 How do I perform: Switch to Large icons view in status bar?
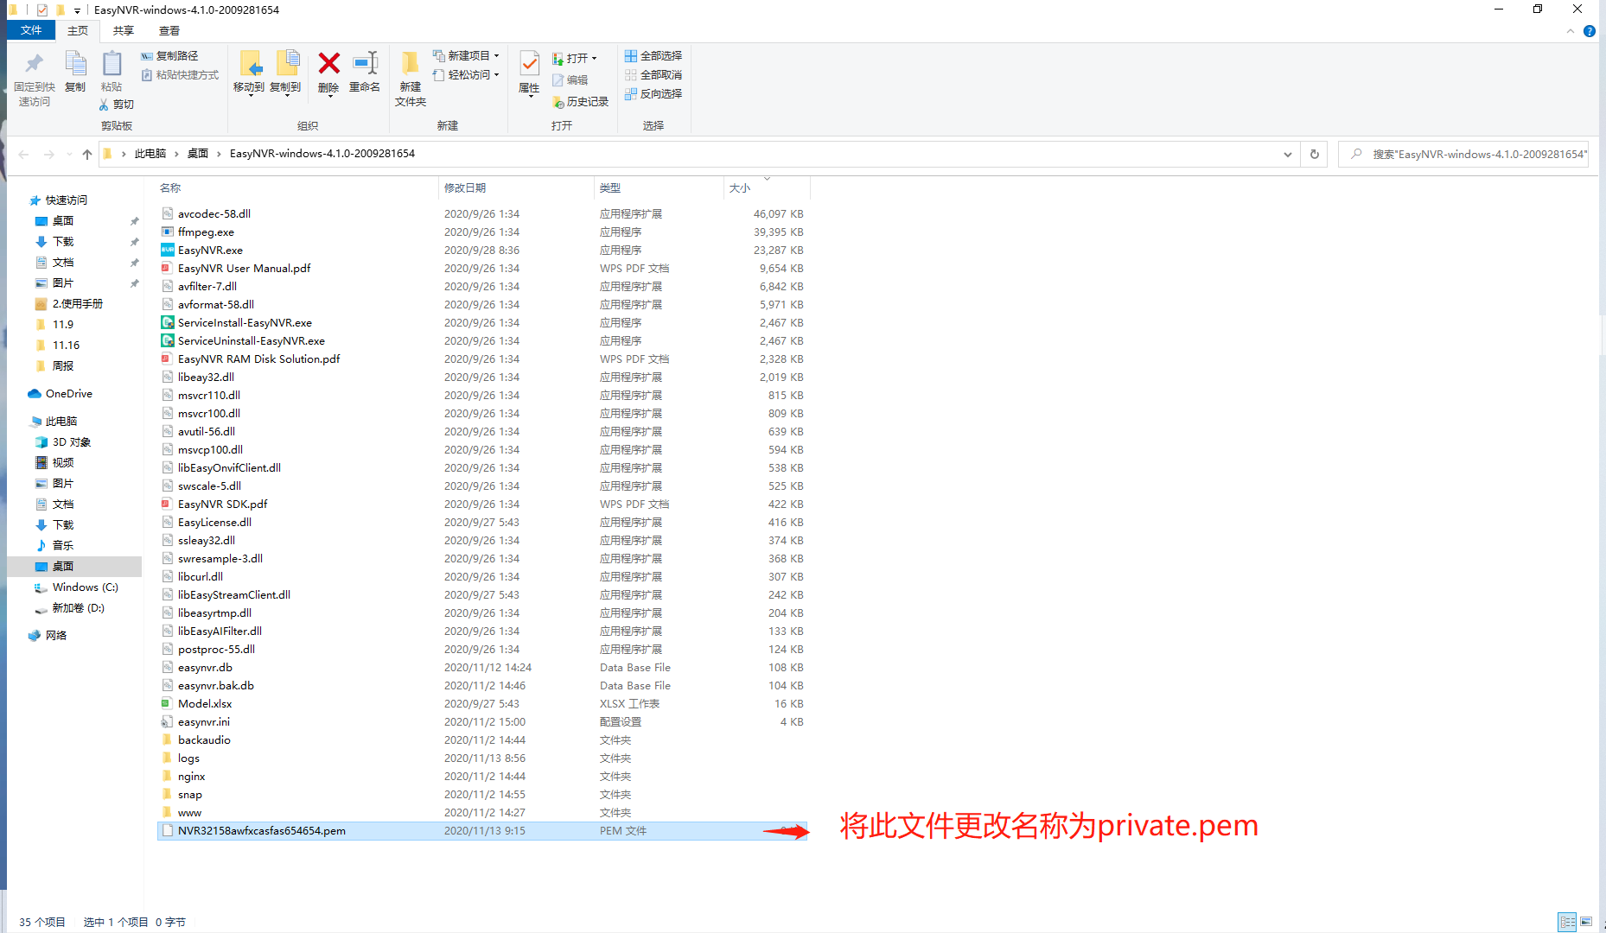click(x=1587, y=923)
